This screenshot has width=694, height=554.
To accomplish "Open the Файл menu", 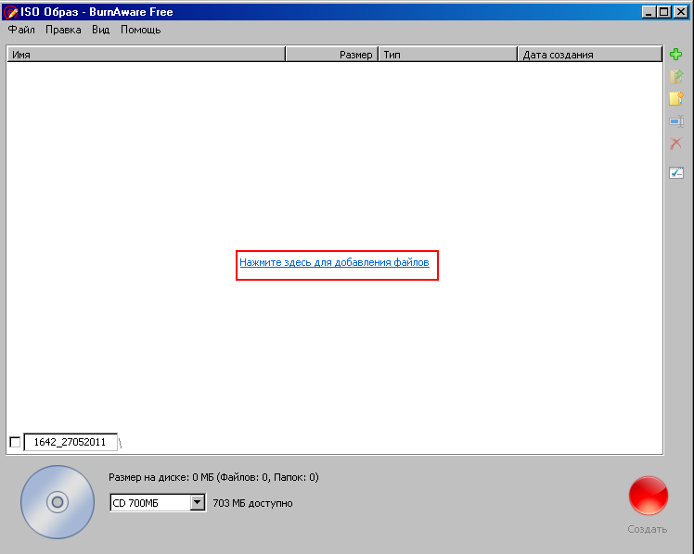I will click(x=21, y=30).
